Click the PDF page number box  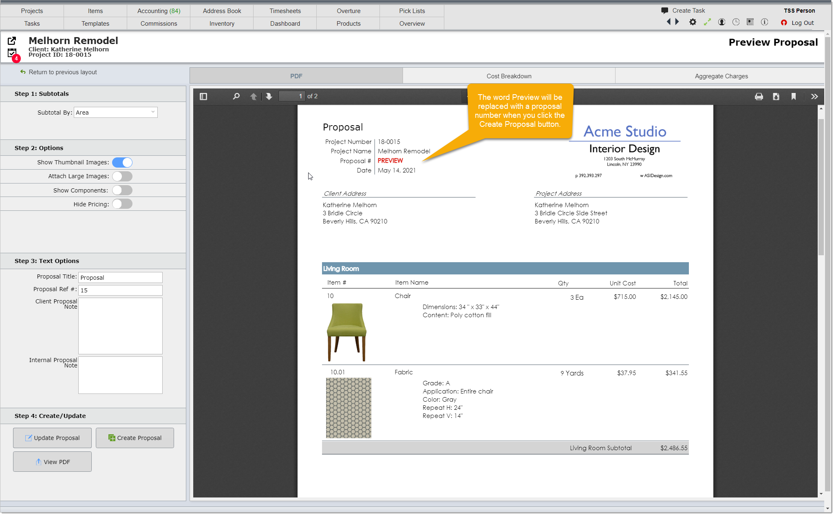pos(291,96)
